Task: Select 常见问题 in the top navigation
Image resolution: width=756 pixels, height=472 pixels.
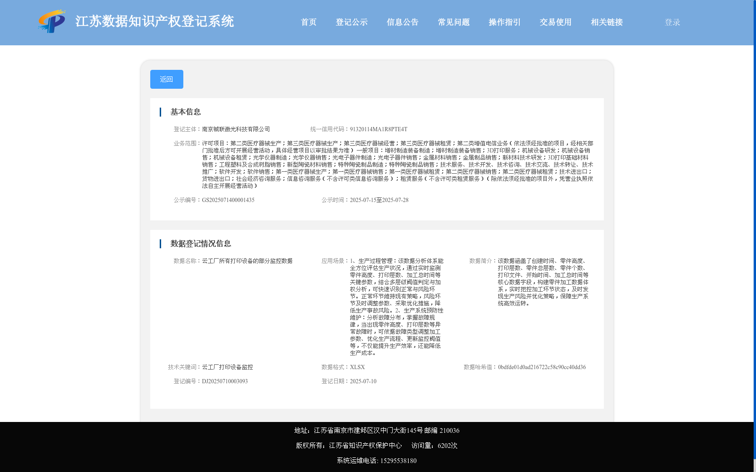Action: click(x=454, y=22)
